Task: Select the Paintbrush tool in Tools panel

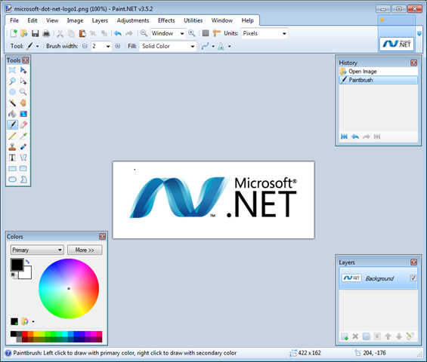Action: pos(12,124)
